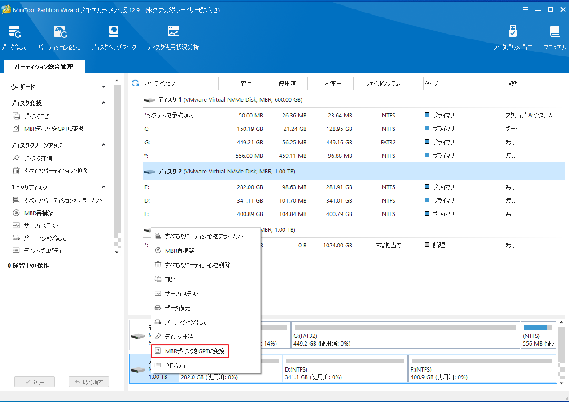
Task: Click the refresh icon beside パーティション header
Action: click(135, 83)
